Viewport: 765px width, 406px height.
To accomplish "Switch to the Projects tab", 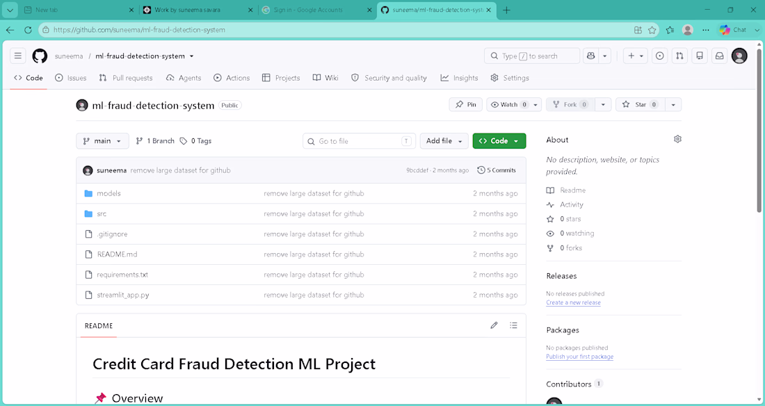I will [x=281, y=78].
